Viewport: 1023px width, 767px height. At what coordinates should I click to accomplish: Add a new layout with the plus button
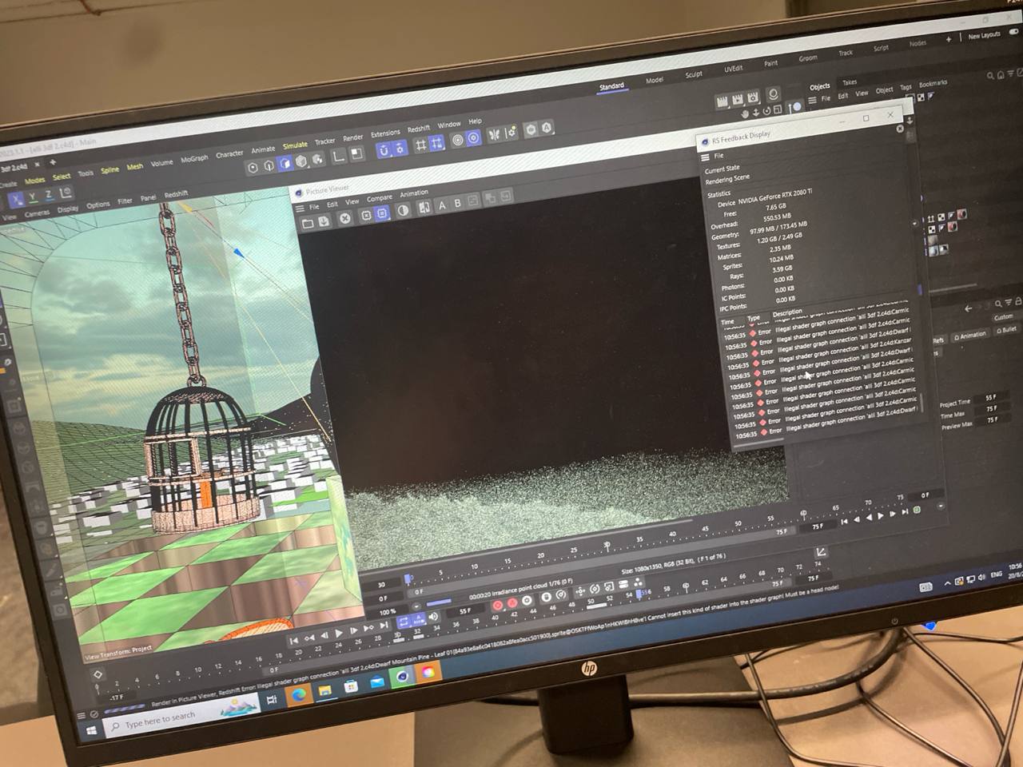pos(948,38)
